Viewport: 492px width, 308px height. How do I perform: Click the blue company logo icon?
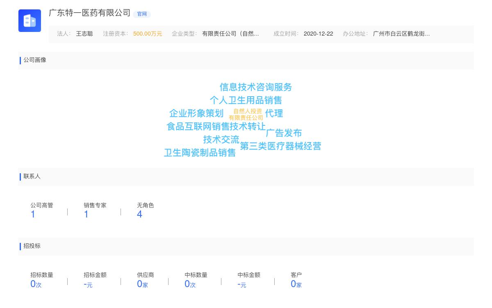[30, 20]
